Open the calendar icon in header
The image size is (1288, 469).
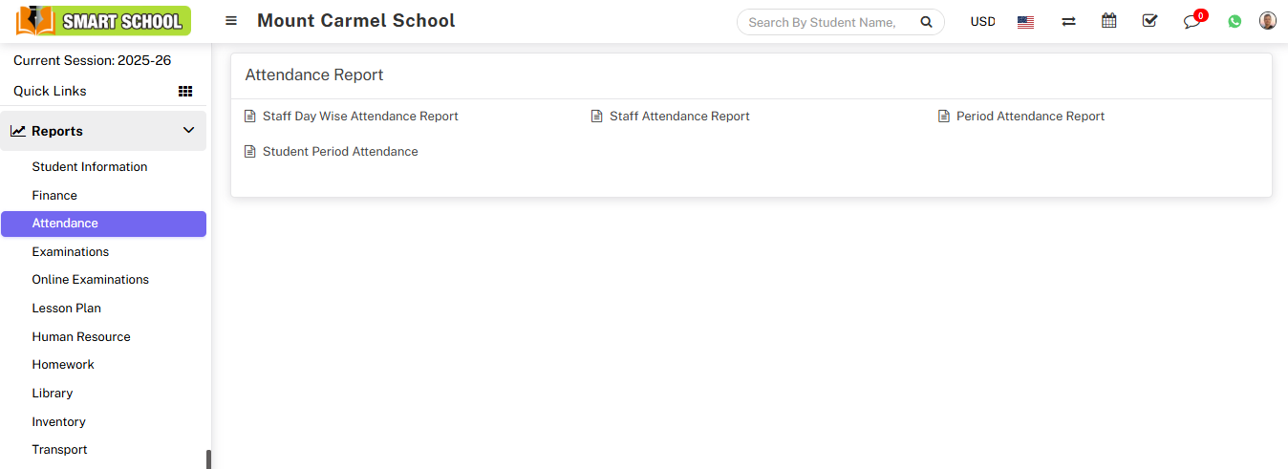click(1108, 21)
